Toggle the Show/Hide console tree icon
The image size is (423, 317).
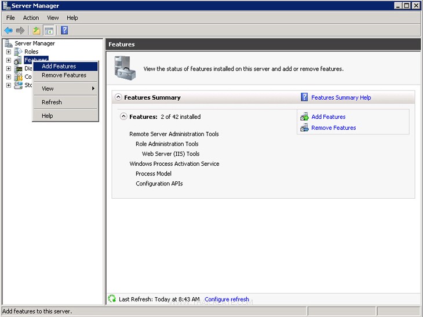click(49, 31)
